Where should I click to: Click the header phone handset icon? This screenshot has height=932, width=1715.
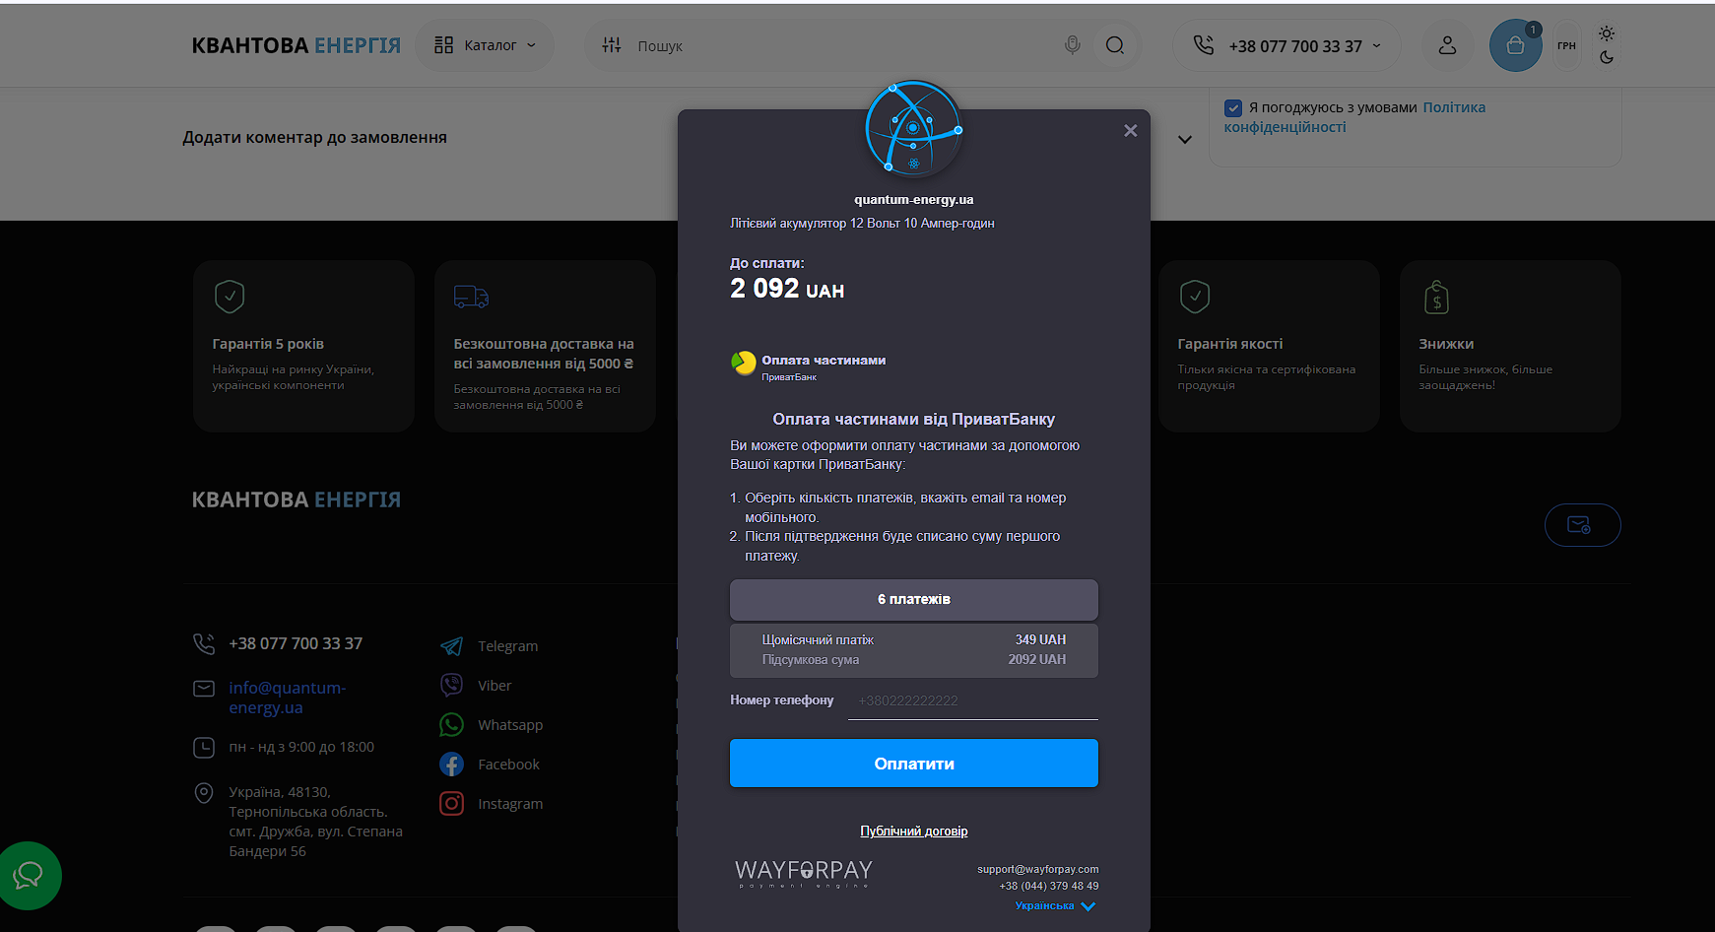tap(1203, 45)
